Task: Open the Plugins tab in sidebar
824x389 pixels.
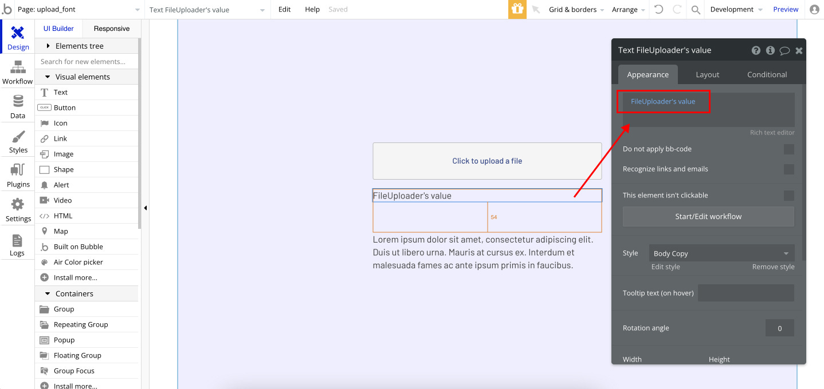Action: click(x=18, y=175)
